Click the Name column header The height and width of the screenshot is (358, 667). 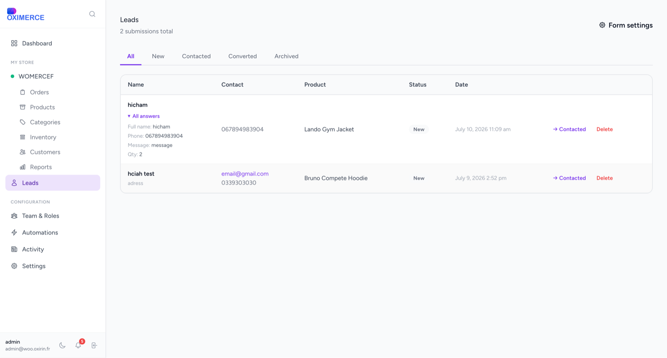pos(136,85)
